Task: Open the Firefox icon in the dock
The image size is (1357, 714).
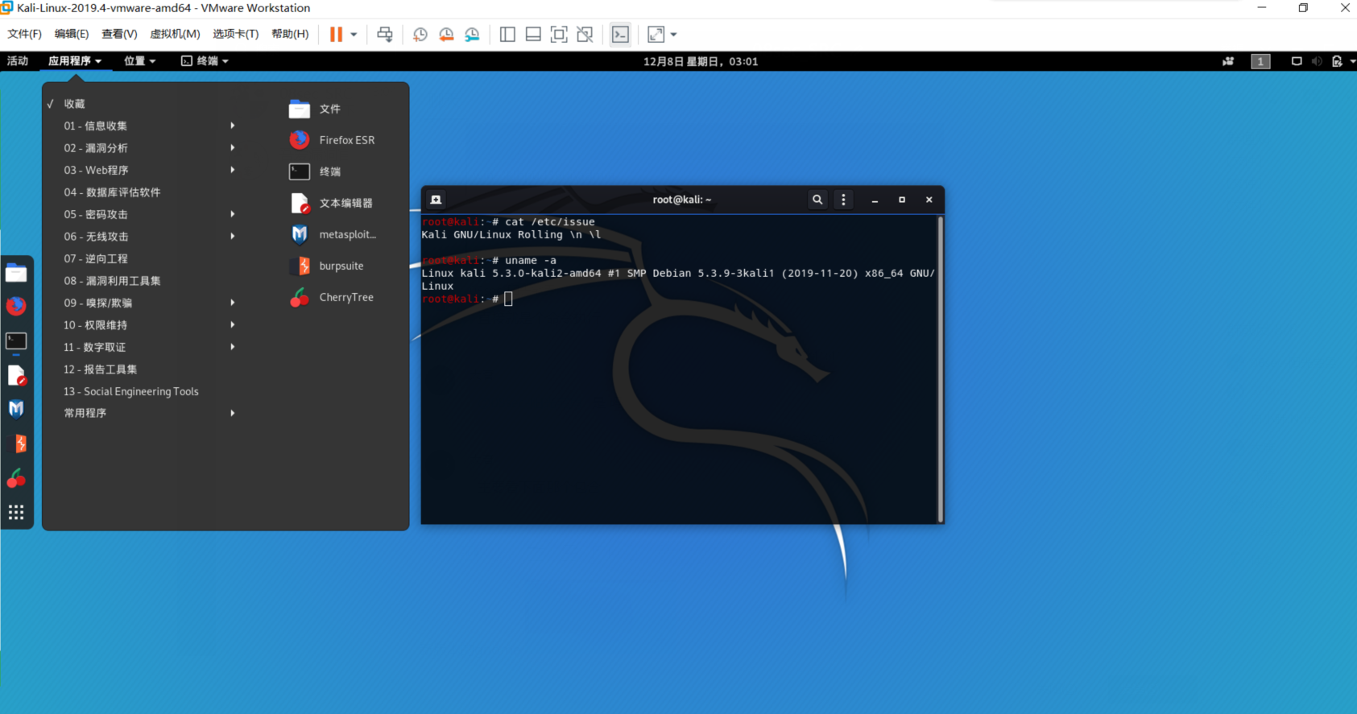Action: [16, 306]
